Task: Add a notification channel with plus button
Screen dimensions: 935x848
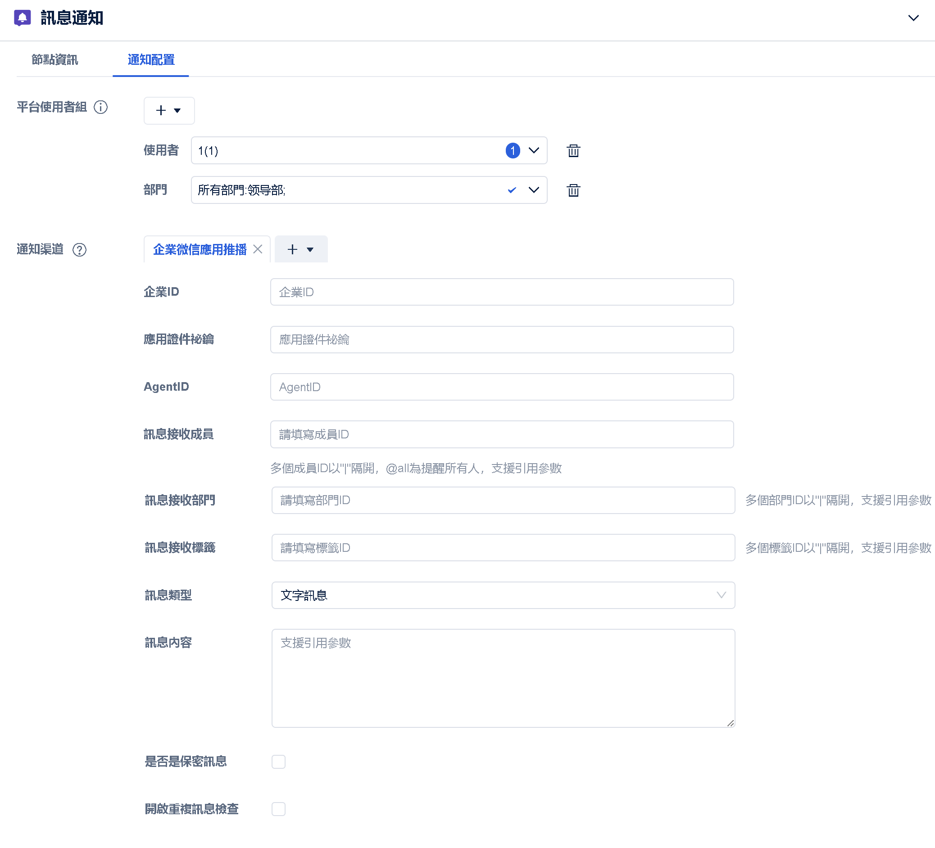Action: click(300, 249)
